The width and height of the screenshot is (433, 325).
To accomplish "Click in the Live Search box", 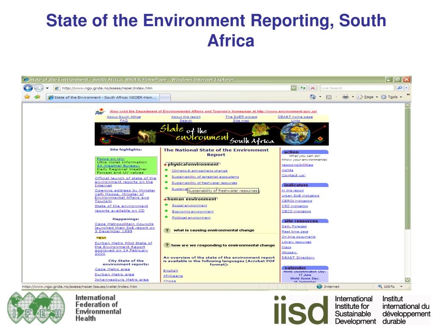I will tap(357, 88).
